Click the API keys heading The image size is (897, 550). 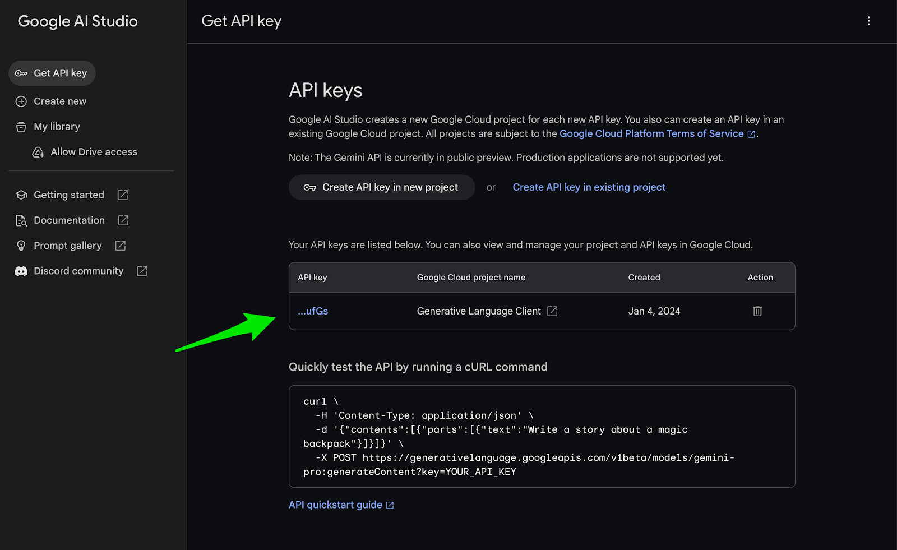325,91
